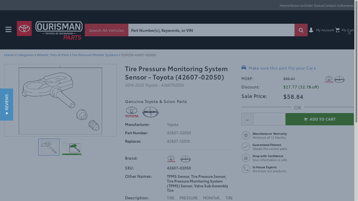Click the My Account text link

pyautogui.click(x=325, y=30)
